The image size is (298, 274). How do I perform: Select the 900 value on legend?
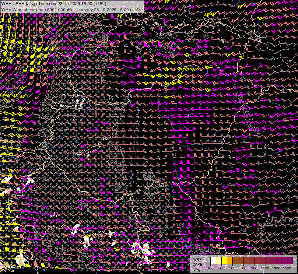254,268
